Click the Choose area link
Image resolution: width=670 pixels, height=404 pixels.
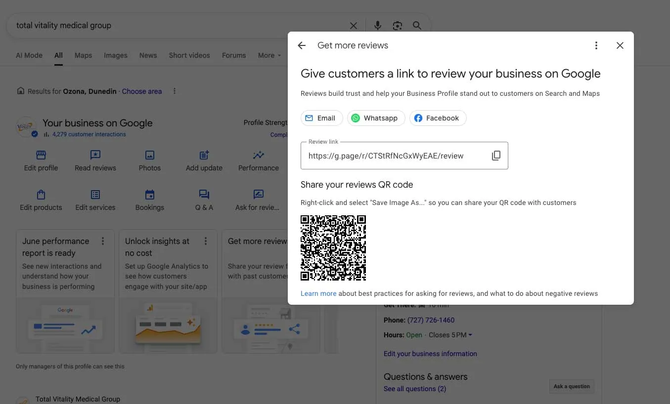point(142,91)
